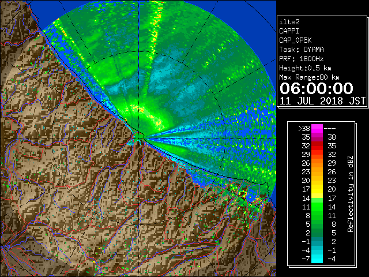Click the '---' legend label
The width and height of the screenshot is (369, 277).
(x=330, y=129)
